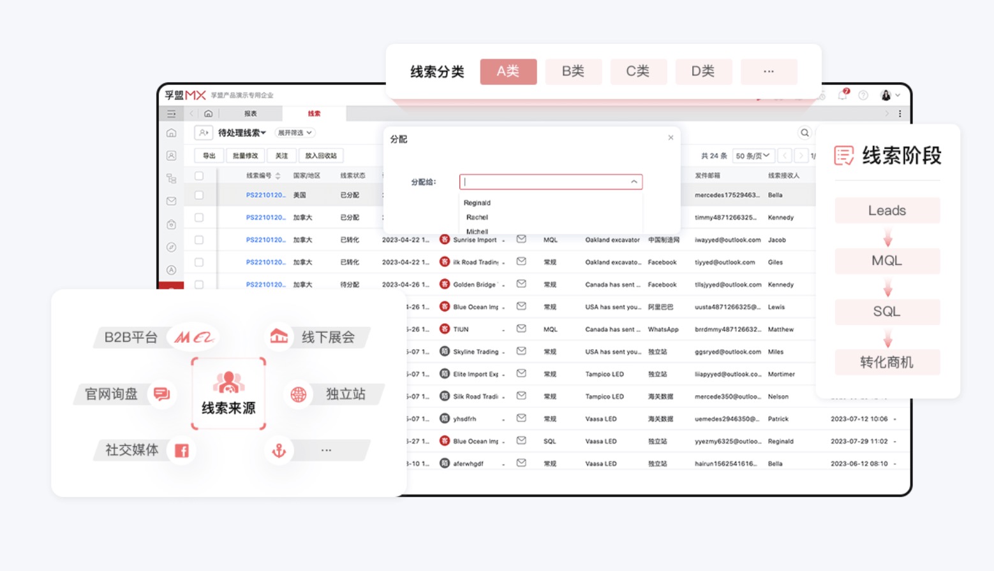This screenshot has height=571, width=994.
Task: Select the home icon in the left sidebar
Action: click(170, 133)
